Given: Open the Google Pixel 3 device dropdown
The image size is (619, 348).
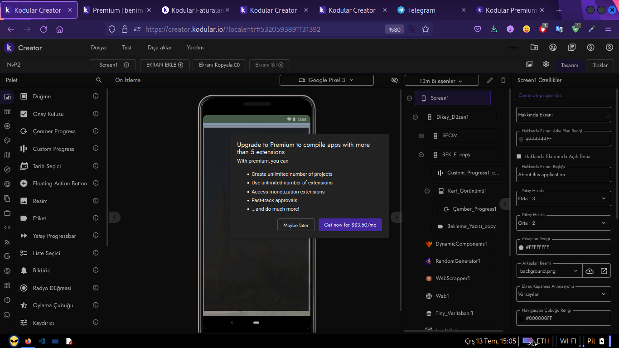Looking at the screenshot, I should [326, 80].
